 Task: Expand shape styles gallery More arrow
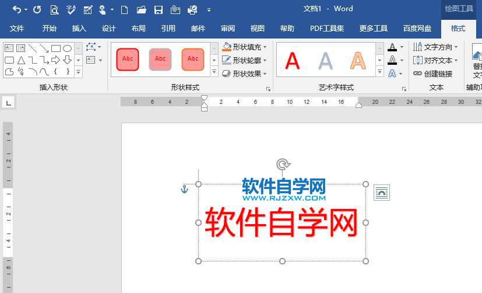pyautogui.click(x=214, y=71)
